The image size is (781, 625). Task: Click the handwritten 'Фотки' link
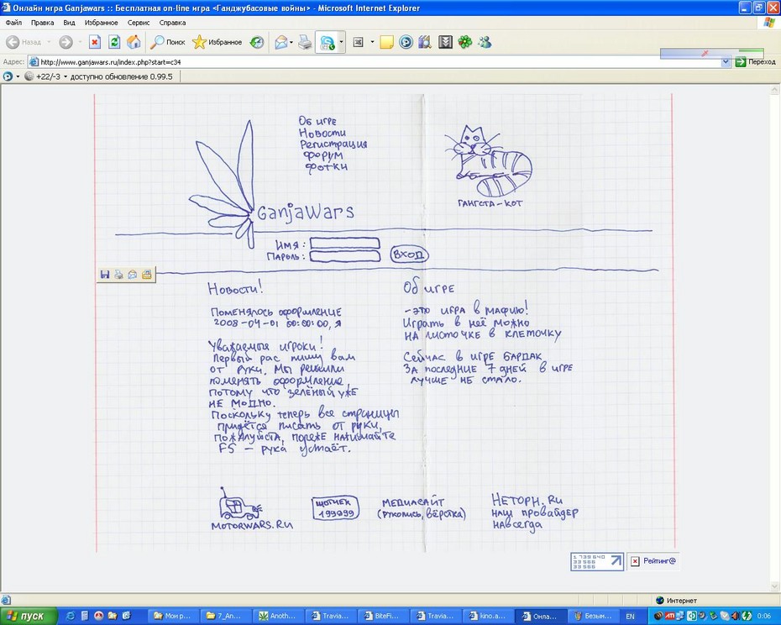[326, 167]
